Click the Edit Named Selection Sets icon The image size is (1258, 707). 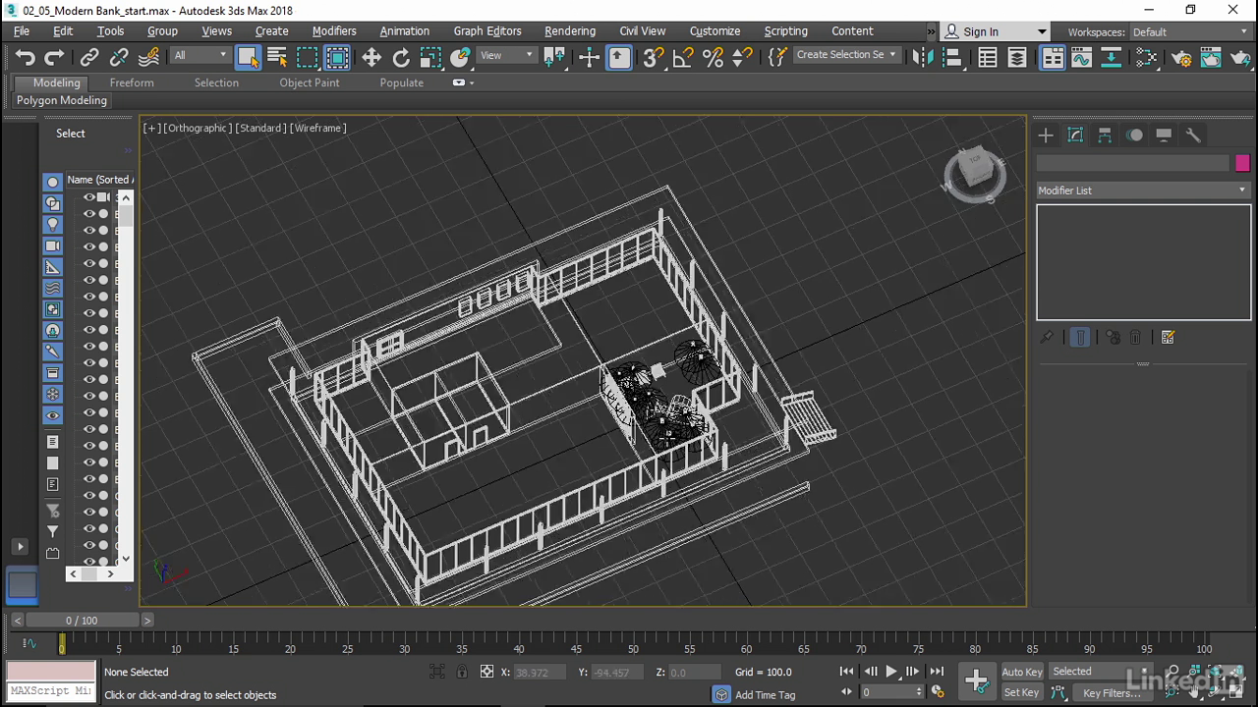click(x=777, y=58)
